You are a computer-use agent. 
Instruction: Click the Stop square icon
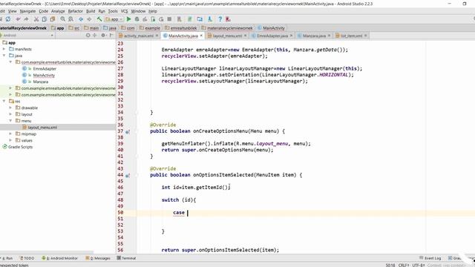(x=169, y=19)
